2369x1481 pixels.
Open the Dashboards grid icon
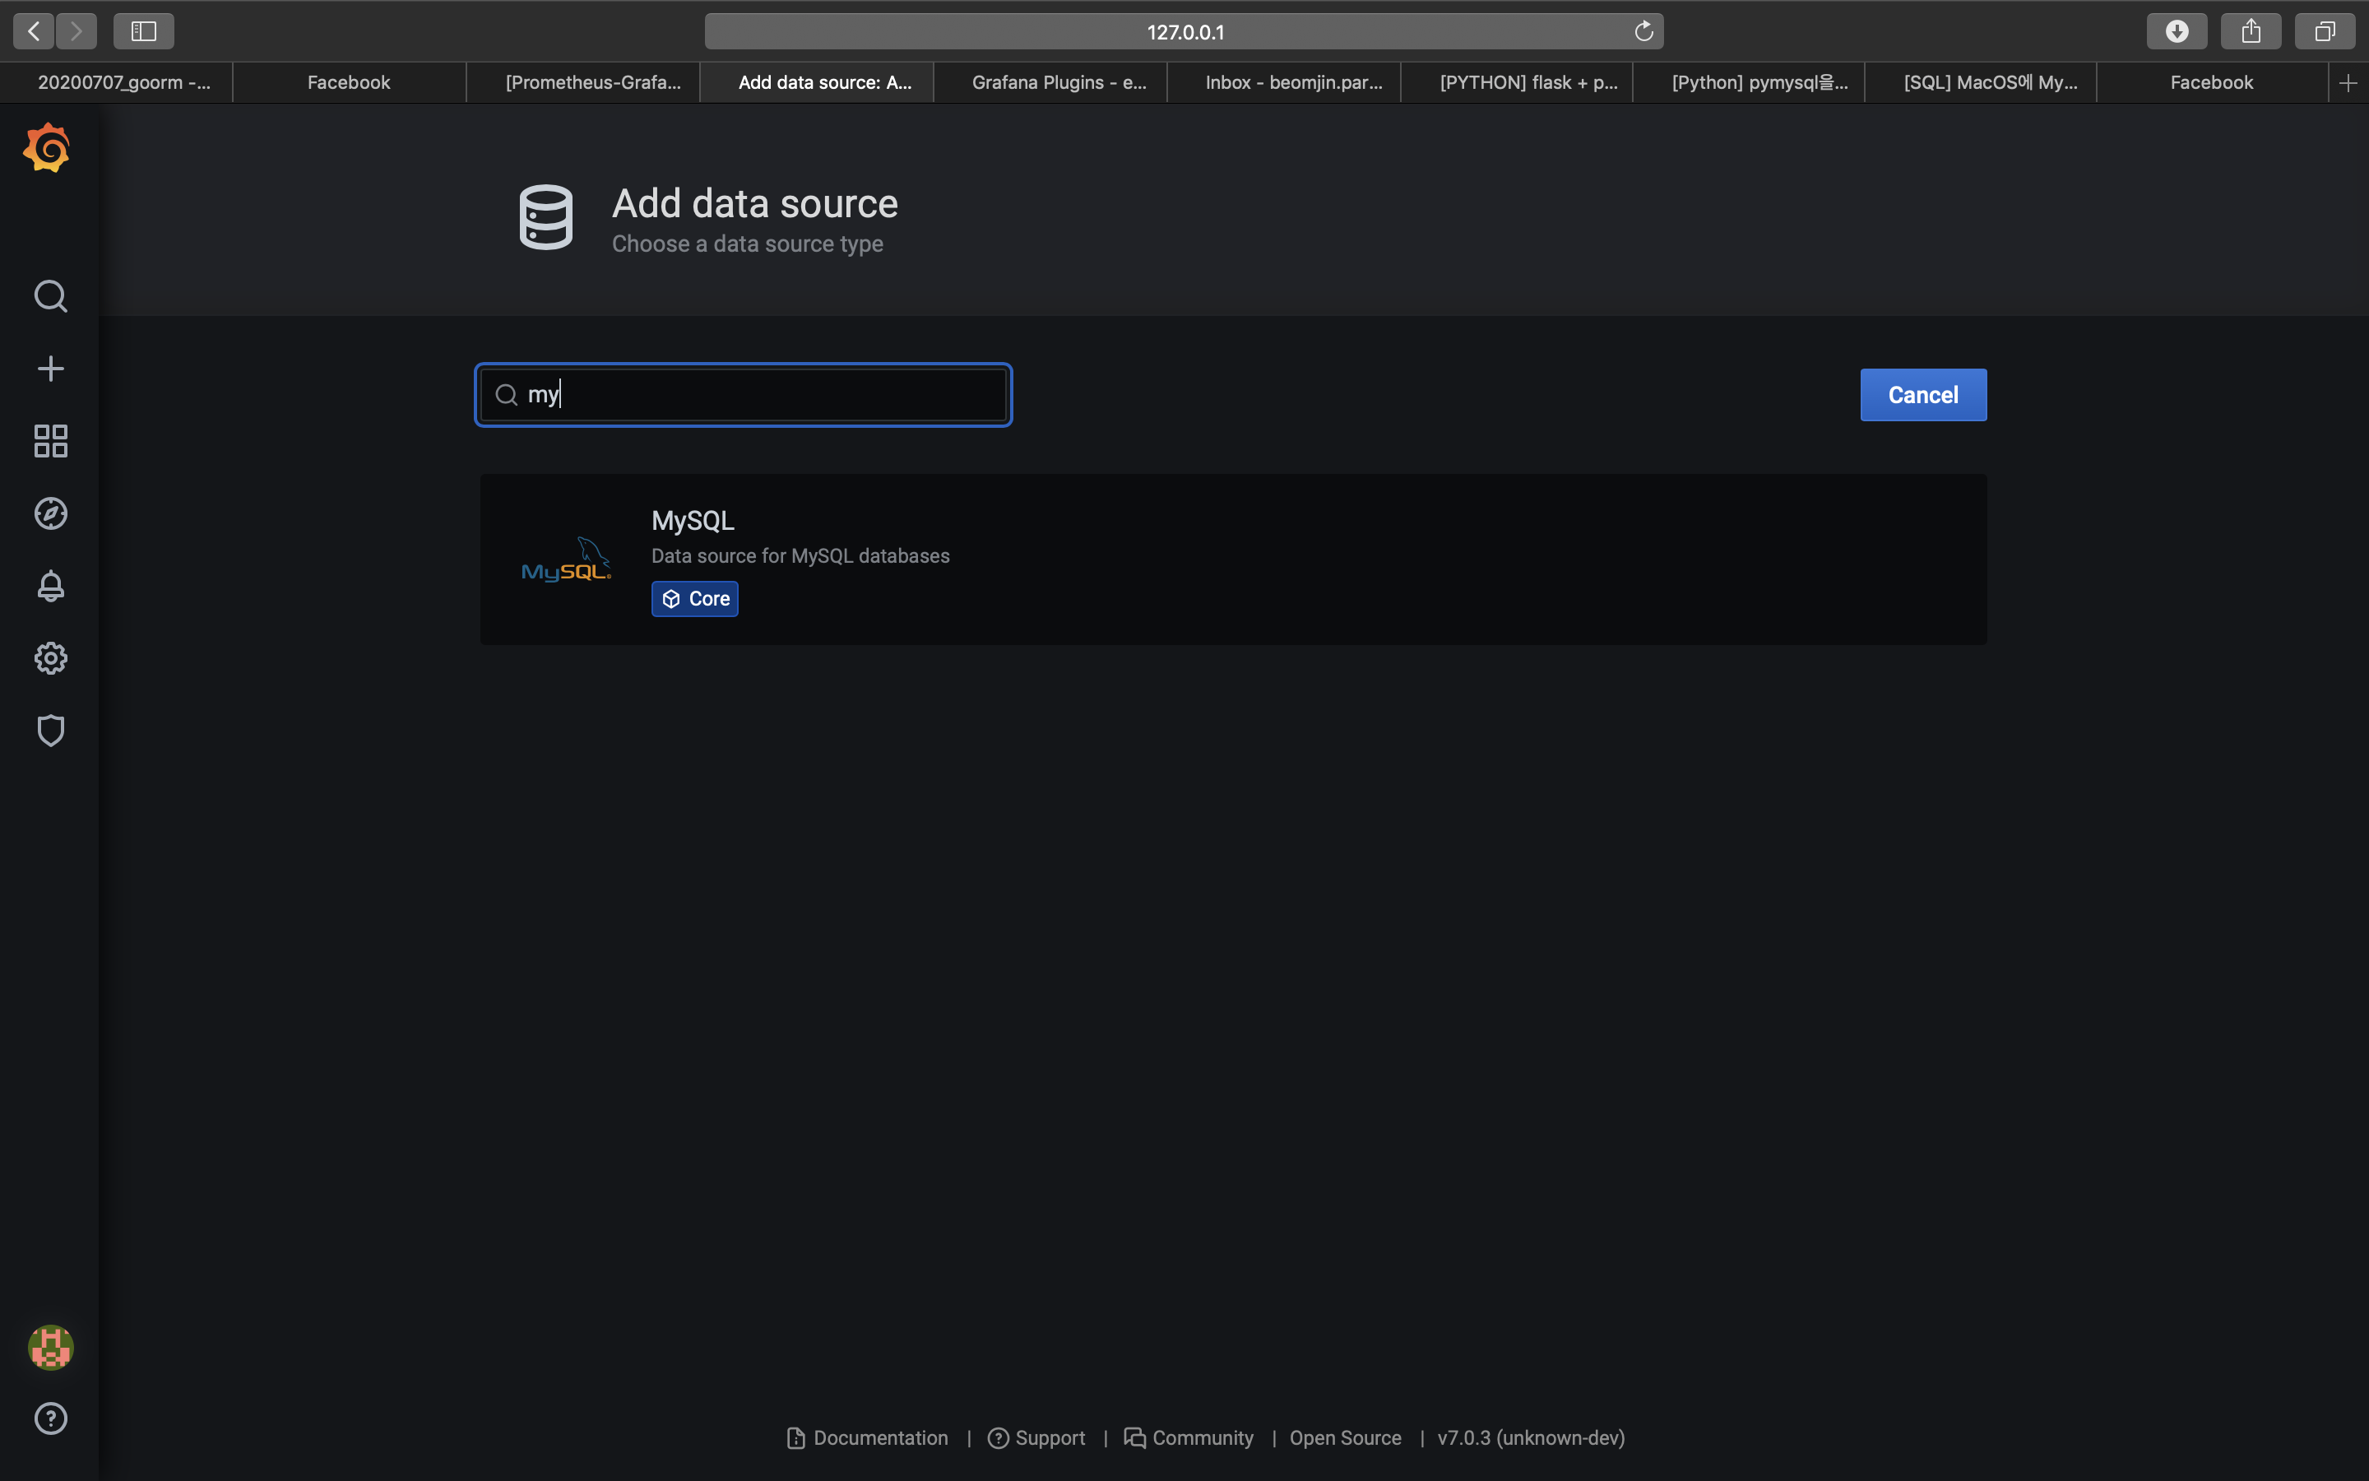click(50, 441)
